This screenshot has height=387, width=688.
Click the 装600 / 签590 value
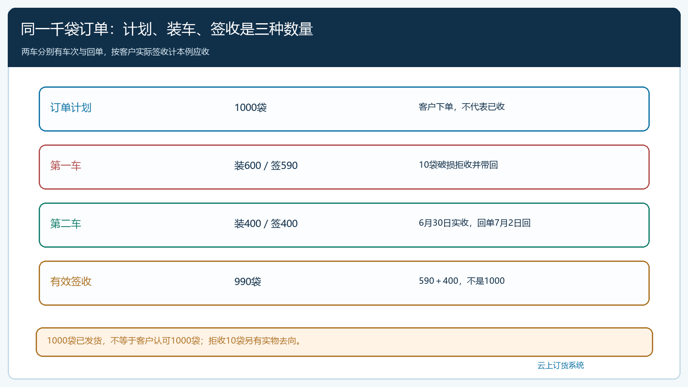tap(266, 166)
